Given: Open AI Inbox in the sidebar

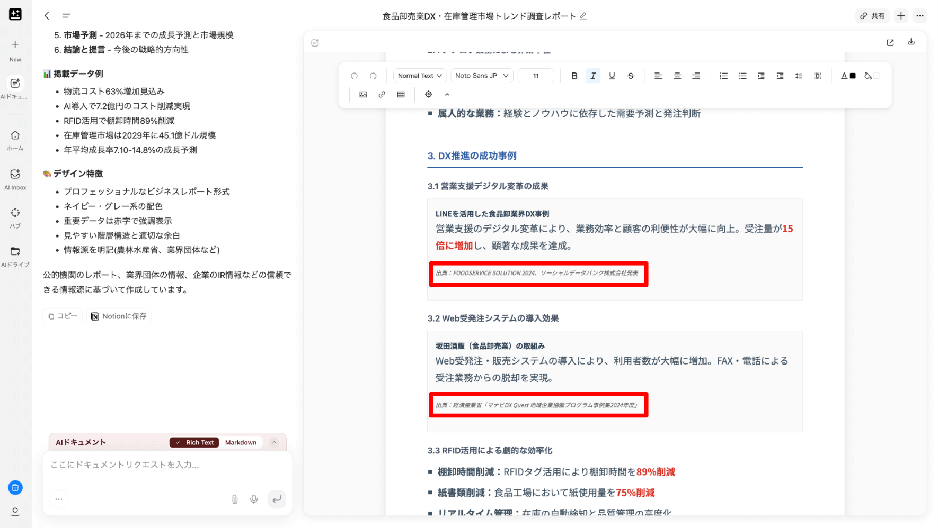Looking at the screenshot, I should click(x=15, y=179).
